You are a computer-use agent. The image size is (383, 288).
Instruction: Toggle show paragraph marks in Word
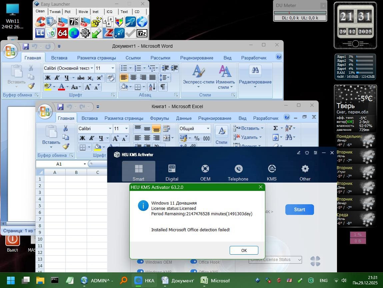coord(163,87)
